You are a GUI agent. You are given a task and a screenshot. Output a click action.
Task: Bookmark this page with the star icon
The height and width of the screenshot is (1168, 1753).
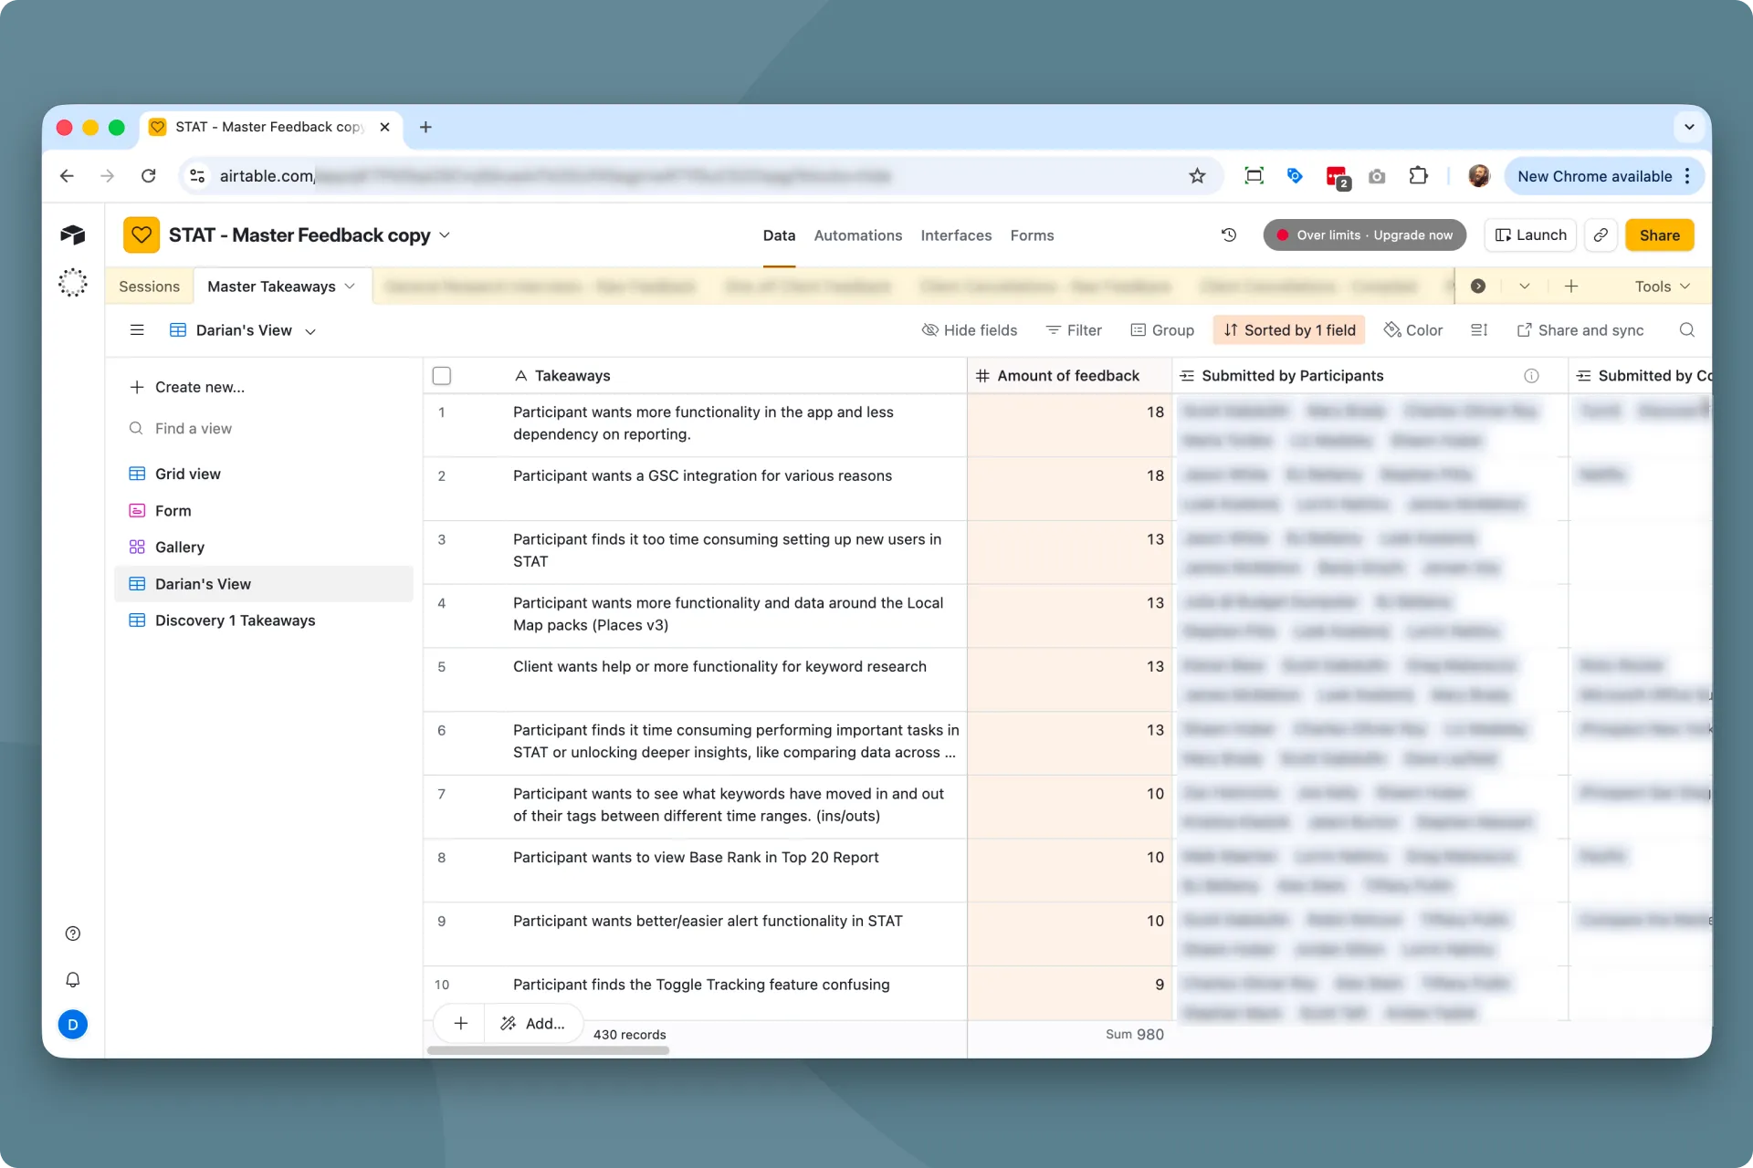click(x=1197, y=176)
